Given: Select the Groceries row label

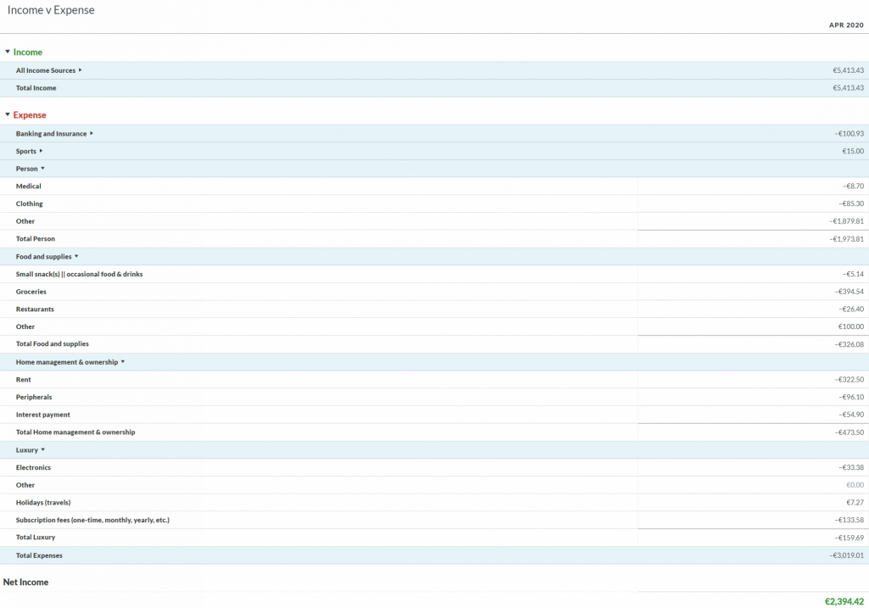Looking at the screenshot, I should pos(31,292).
